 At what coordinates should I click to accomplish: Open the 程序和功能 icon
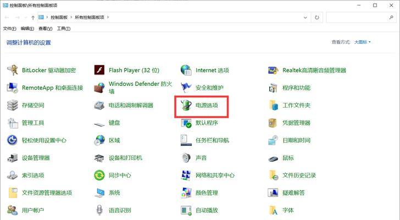[273, 88]
